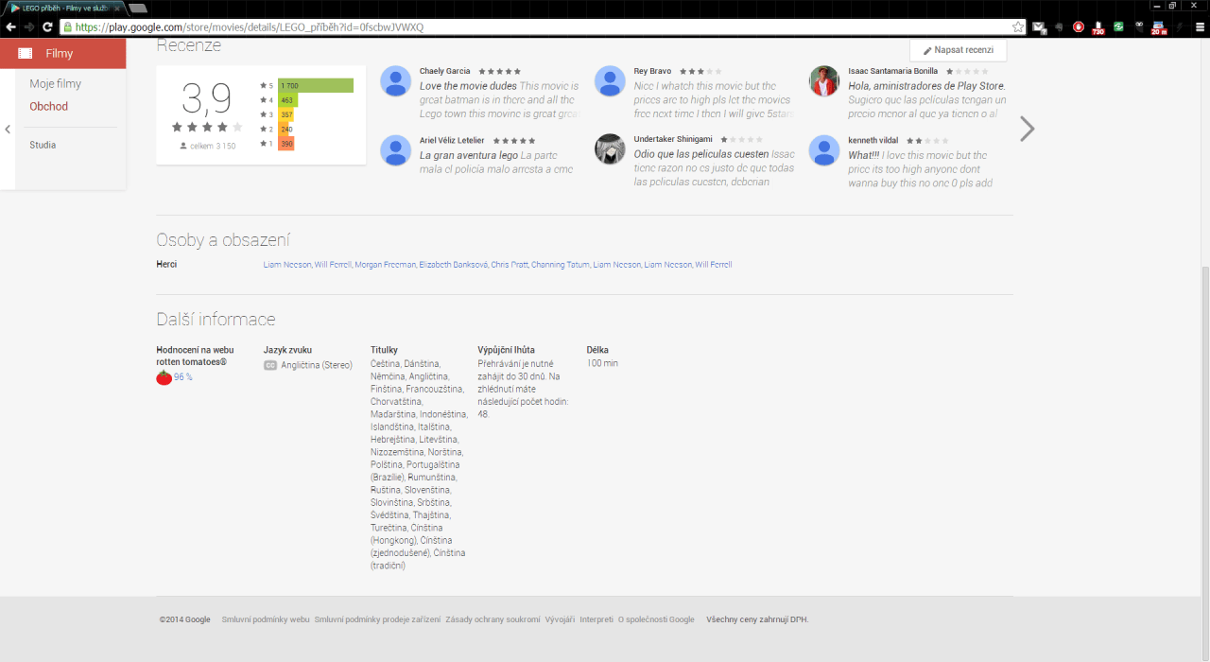Click the browser forward arrow
The image size is (1210, 662).
(x=28, y=27)
